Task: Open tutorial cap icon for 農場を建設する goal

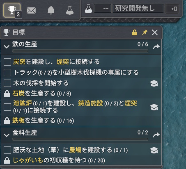Action: point(154,150)
